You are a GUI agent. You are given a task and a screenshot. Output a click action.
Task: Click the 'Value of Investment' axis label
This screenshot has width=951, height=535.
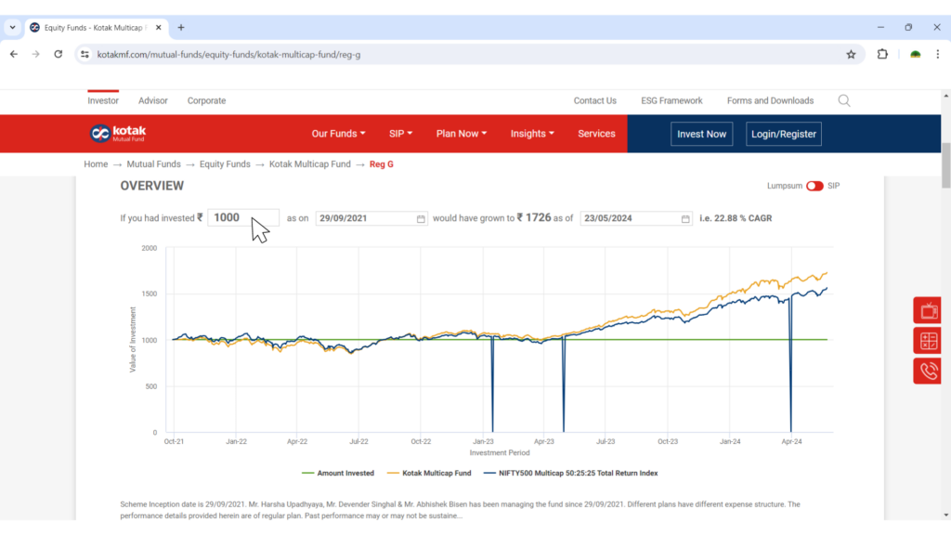133,339
